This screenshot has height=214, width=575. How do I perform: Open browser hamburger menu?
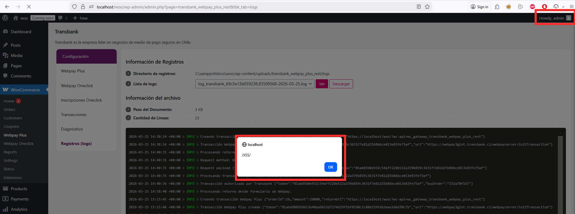(571, 7)
